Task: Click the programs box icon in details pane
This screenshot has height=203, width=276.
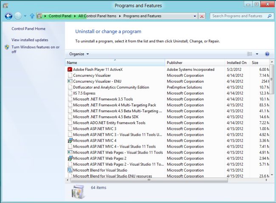Action: 78,192
